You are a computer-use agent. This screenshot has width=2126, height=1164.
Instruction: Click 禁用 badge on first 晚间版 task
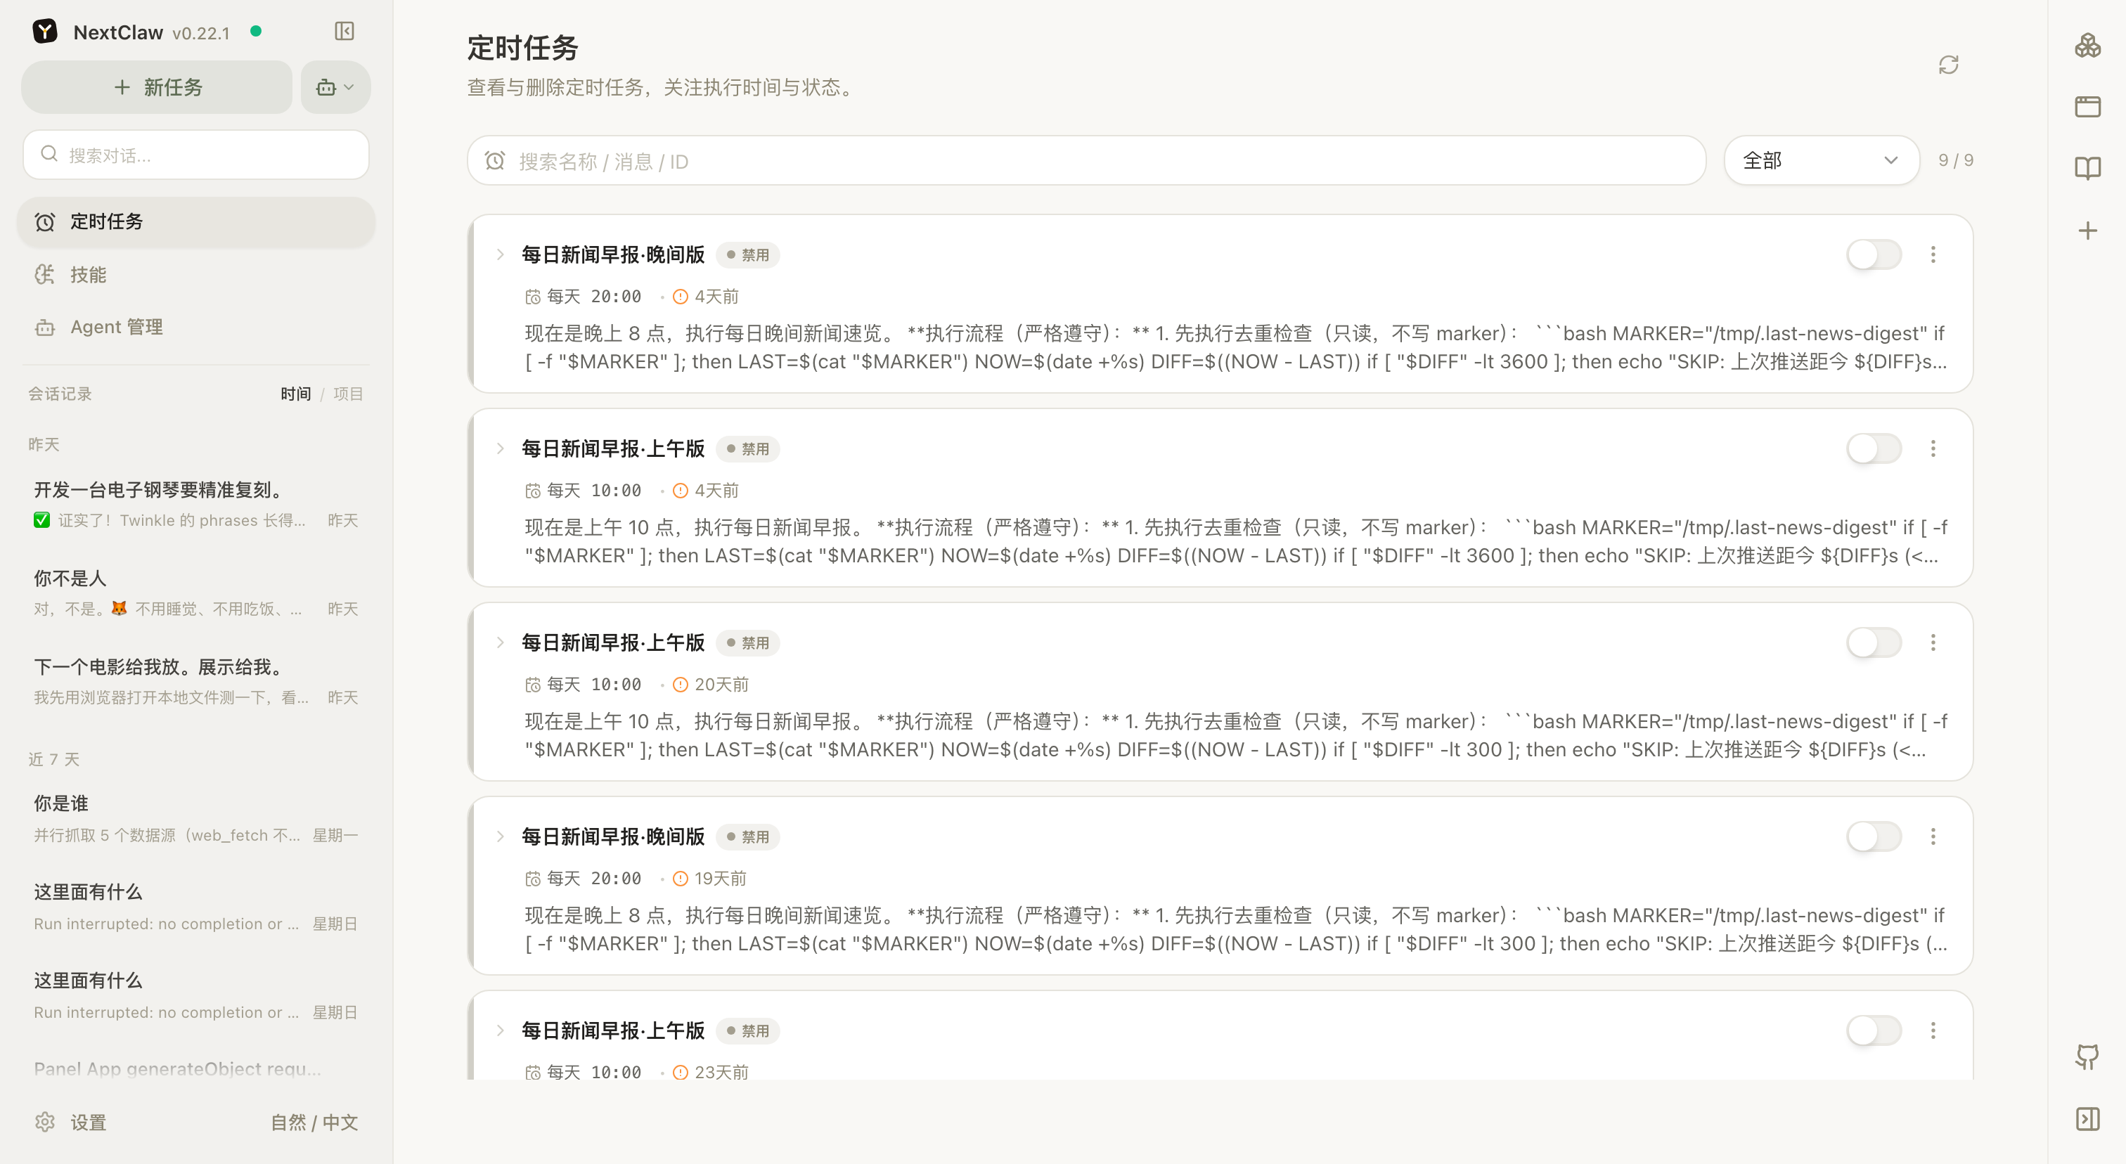pos(748,255)
